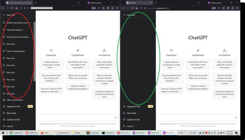
Task: Open the Library icon in the left window toolbar
Action: click(x=104, y=8)
